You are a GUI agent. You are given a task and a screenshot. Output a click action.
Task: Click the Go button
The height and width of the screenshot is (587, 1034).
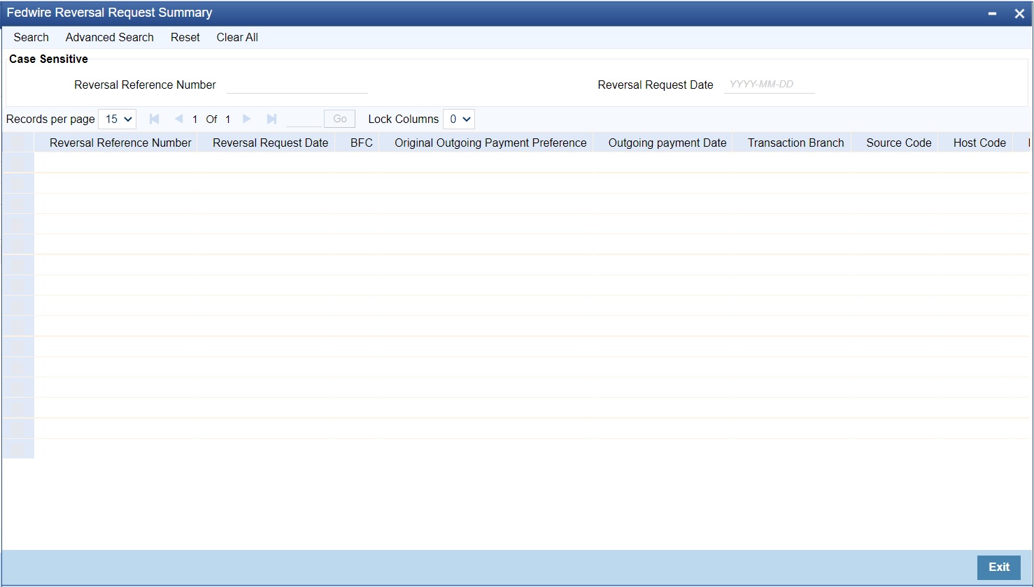point(340,119)
